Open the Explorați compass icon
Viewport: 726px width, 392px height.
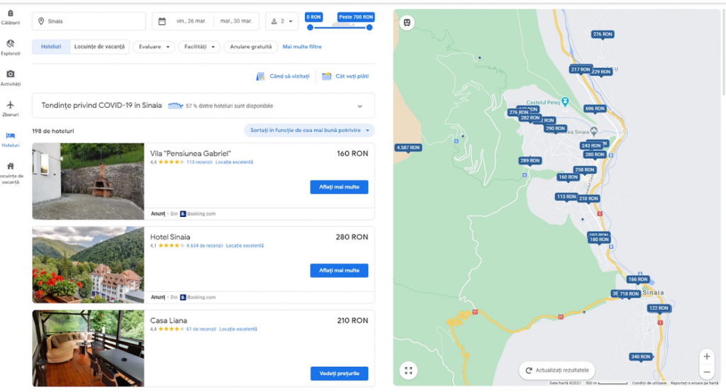click(10, 47)
